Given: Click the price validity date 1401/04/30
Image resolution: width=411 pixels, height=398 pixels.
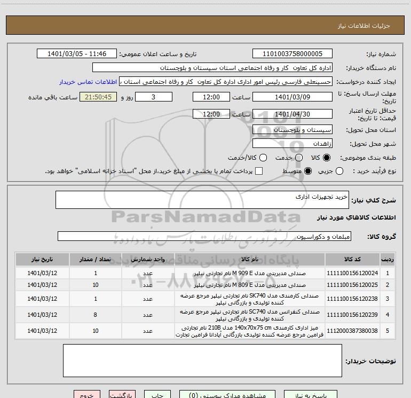Looking at the screenshot, I should click(293, 114).
